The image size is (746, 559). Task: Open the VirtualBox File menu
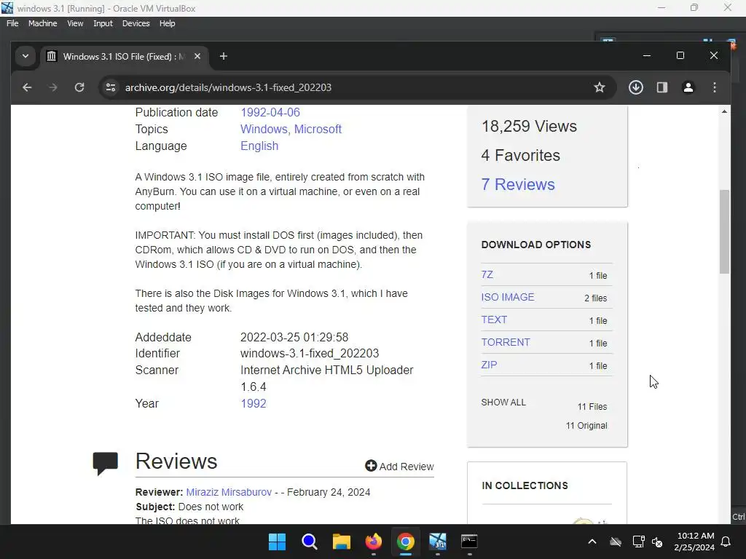12,23
